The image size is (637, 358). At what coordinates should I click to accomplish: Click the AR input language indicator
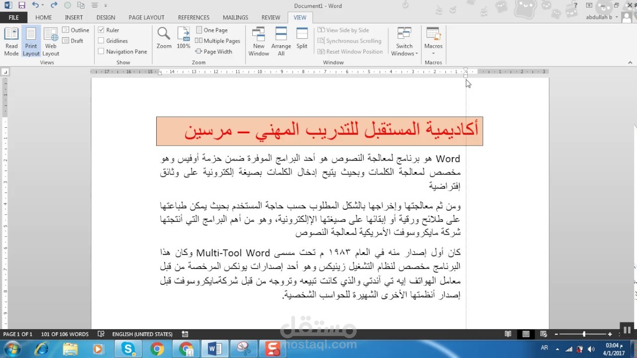[544, 348]
